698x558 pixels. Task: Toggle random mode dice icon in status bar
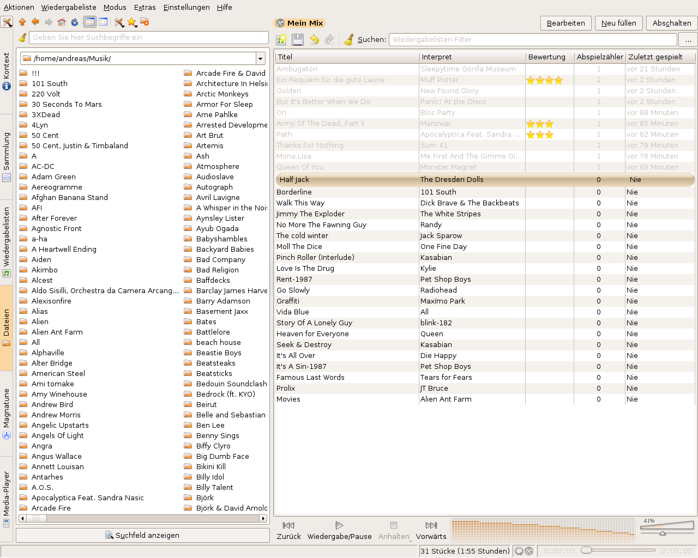click(x=529, y=551)
